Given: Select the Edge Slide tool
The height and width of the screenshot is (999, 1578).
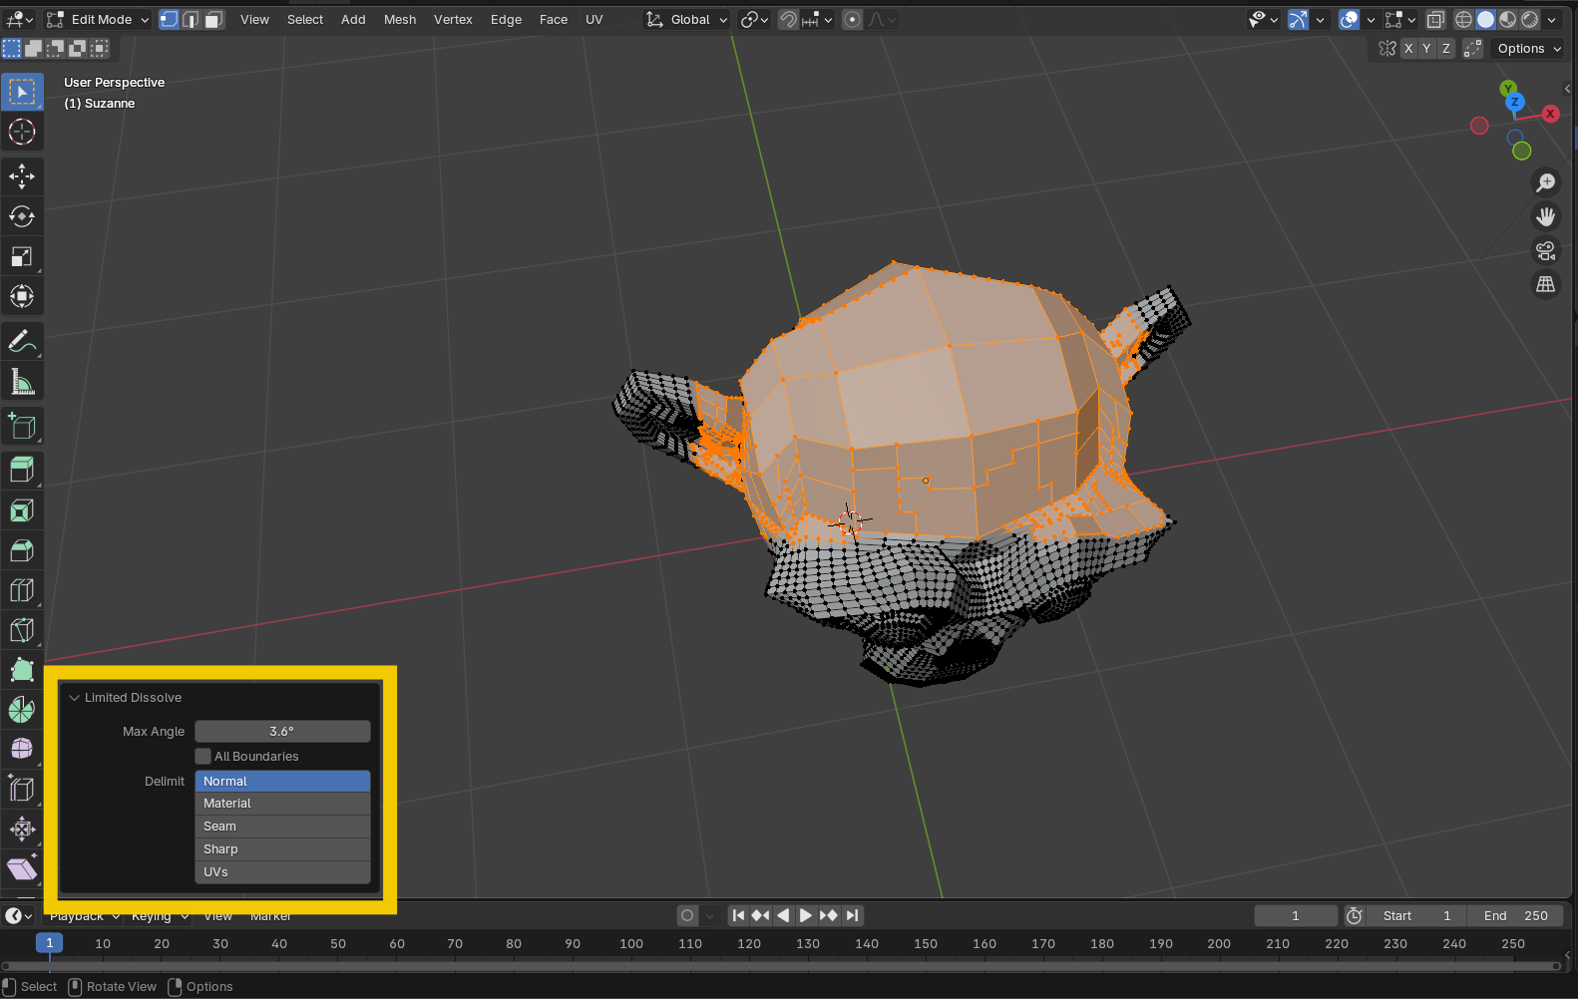Looking at the screenshot, I should click(x=22, y=789).
